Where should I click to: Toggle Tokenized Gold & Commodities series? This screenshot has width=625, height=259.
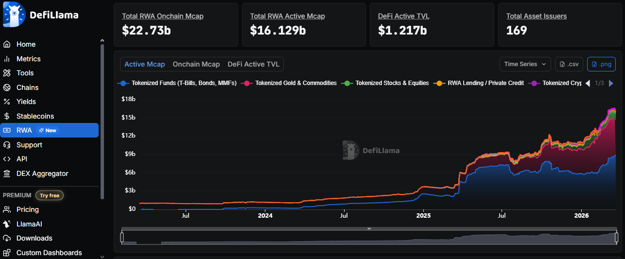tap(291, 83)
